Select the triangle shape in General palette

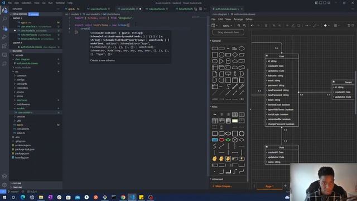(x=221, y=61)
